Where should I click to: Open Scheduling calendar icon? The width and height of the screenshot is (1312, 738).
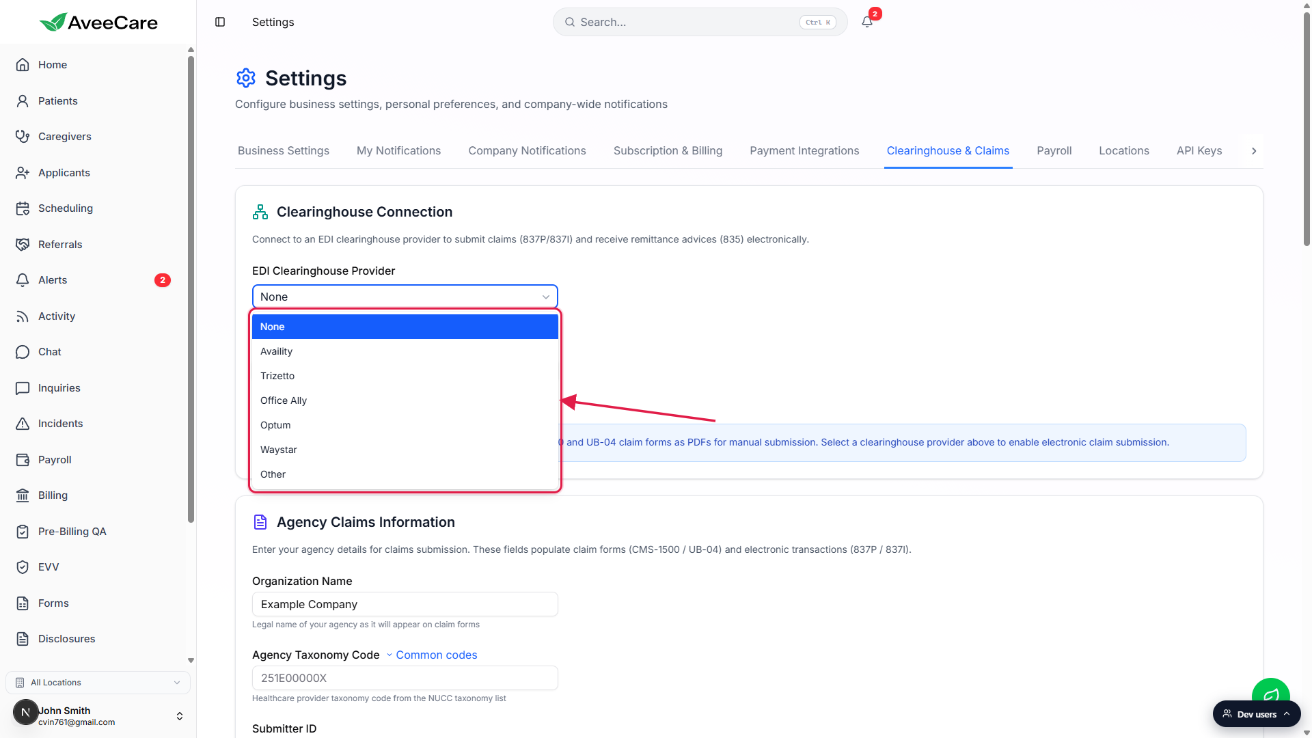23,208
